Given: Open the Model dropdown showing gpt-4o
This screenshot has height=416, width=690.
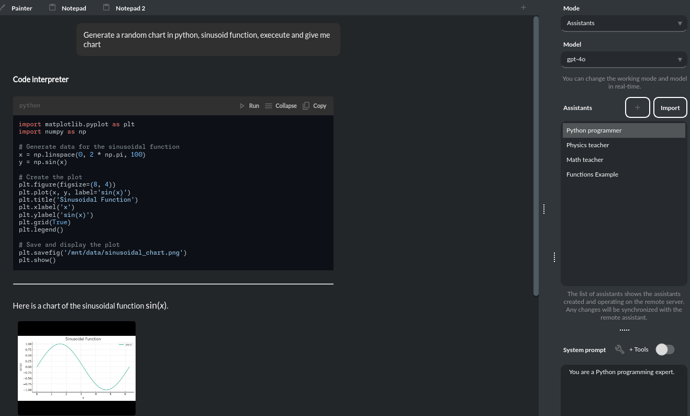Looking at the screenshot, I should tap(624, 59).
